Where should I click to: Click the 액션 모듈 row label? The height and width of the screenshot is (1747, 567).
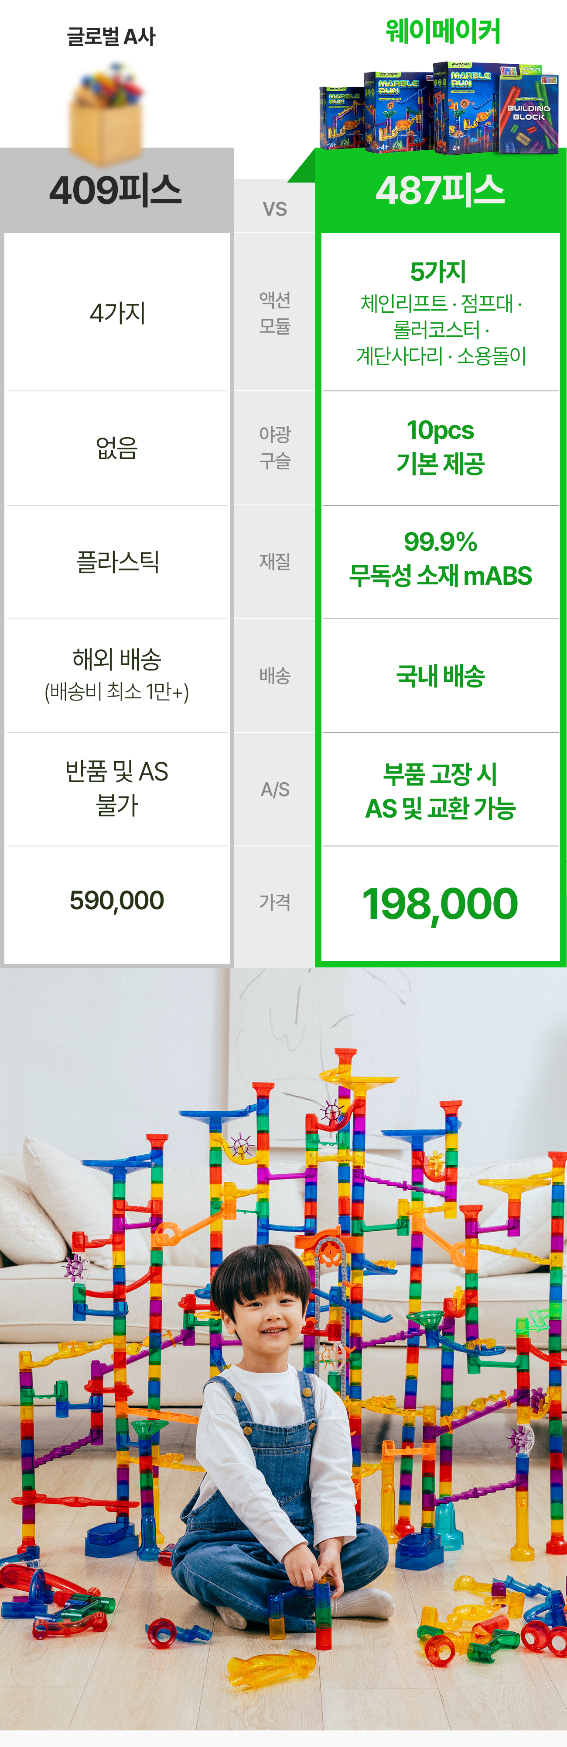tap(274, 313)
